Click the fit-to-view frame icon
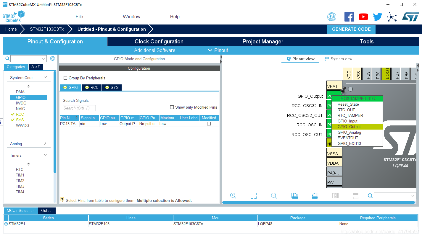 tap(253, 196)
